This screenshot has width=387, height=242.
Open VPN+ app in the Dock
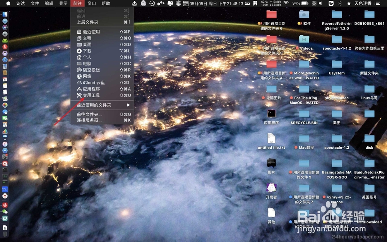[5, 189]
